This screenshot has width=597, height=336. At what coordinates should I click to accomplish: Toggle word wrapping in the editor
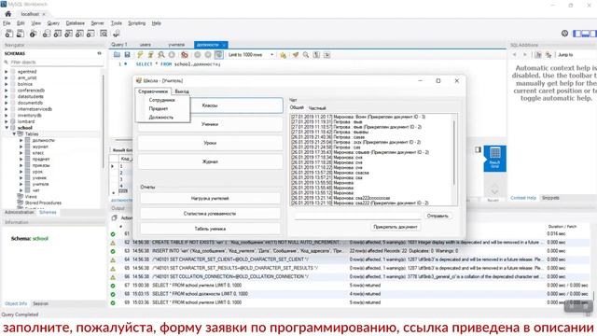point(327,55)
